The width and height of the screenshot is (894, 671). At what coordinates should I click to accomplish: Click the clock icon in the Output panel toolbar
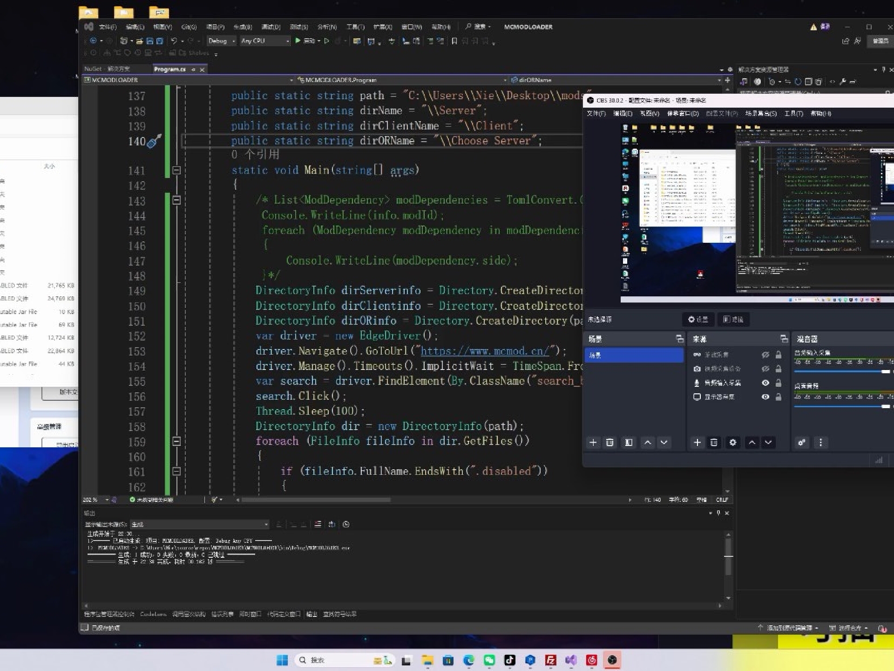coord(346,524)
